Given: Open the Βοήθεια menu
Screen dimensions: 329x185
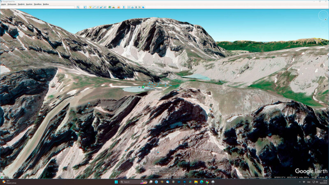Looking at the screenshot, I should (46, 4).
